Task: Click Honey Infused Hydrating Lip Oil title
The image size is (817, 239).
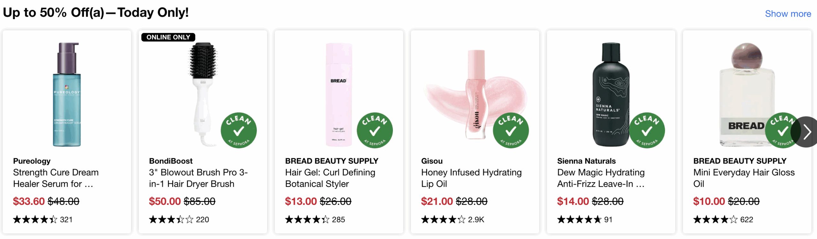Action: point(471,178)
